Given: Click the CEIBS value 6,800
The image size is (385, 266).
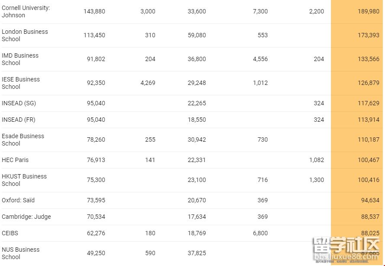Looking at the screenshot, I should coord(260,233).
